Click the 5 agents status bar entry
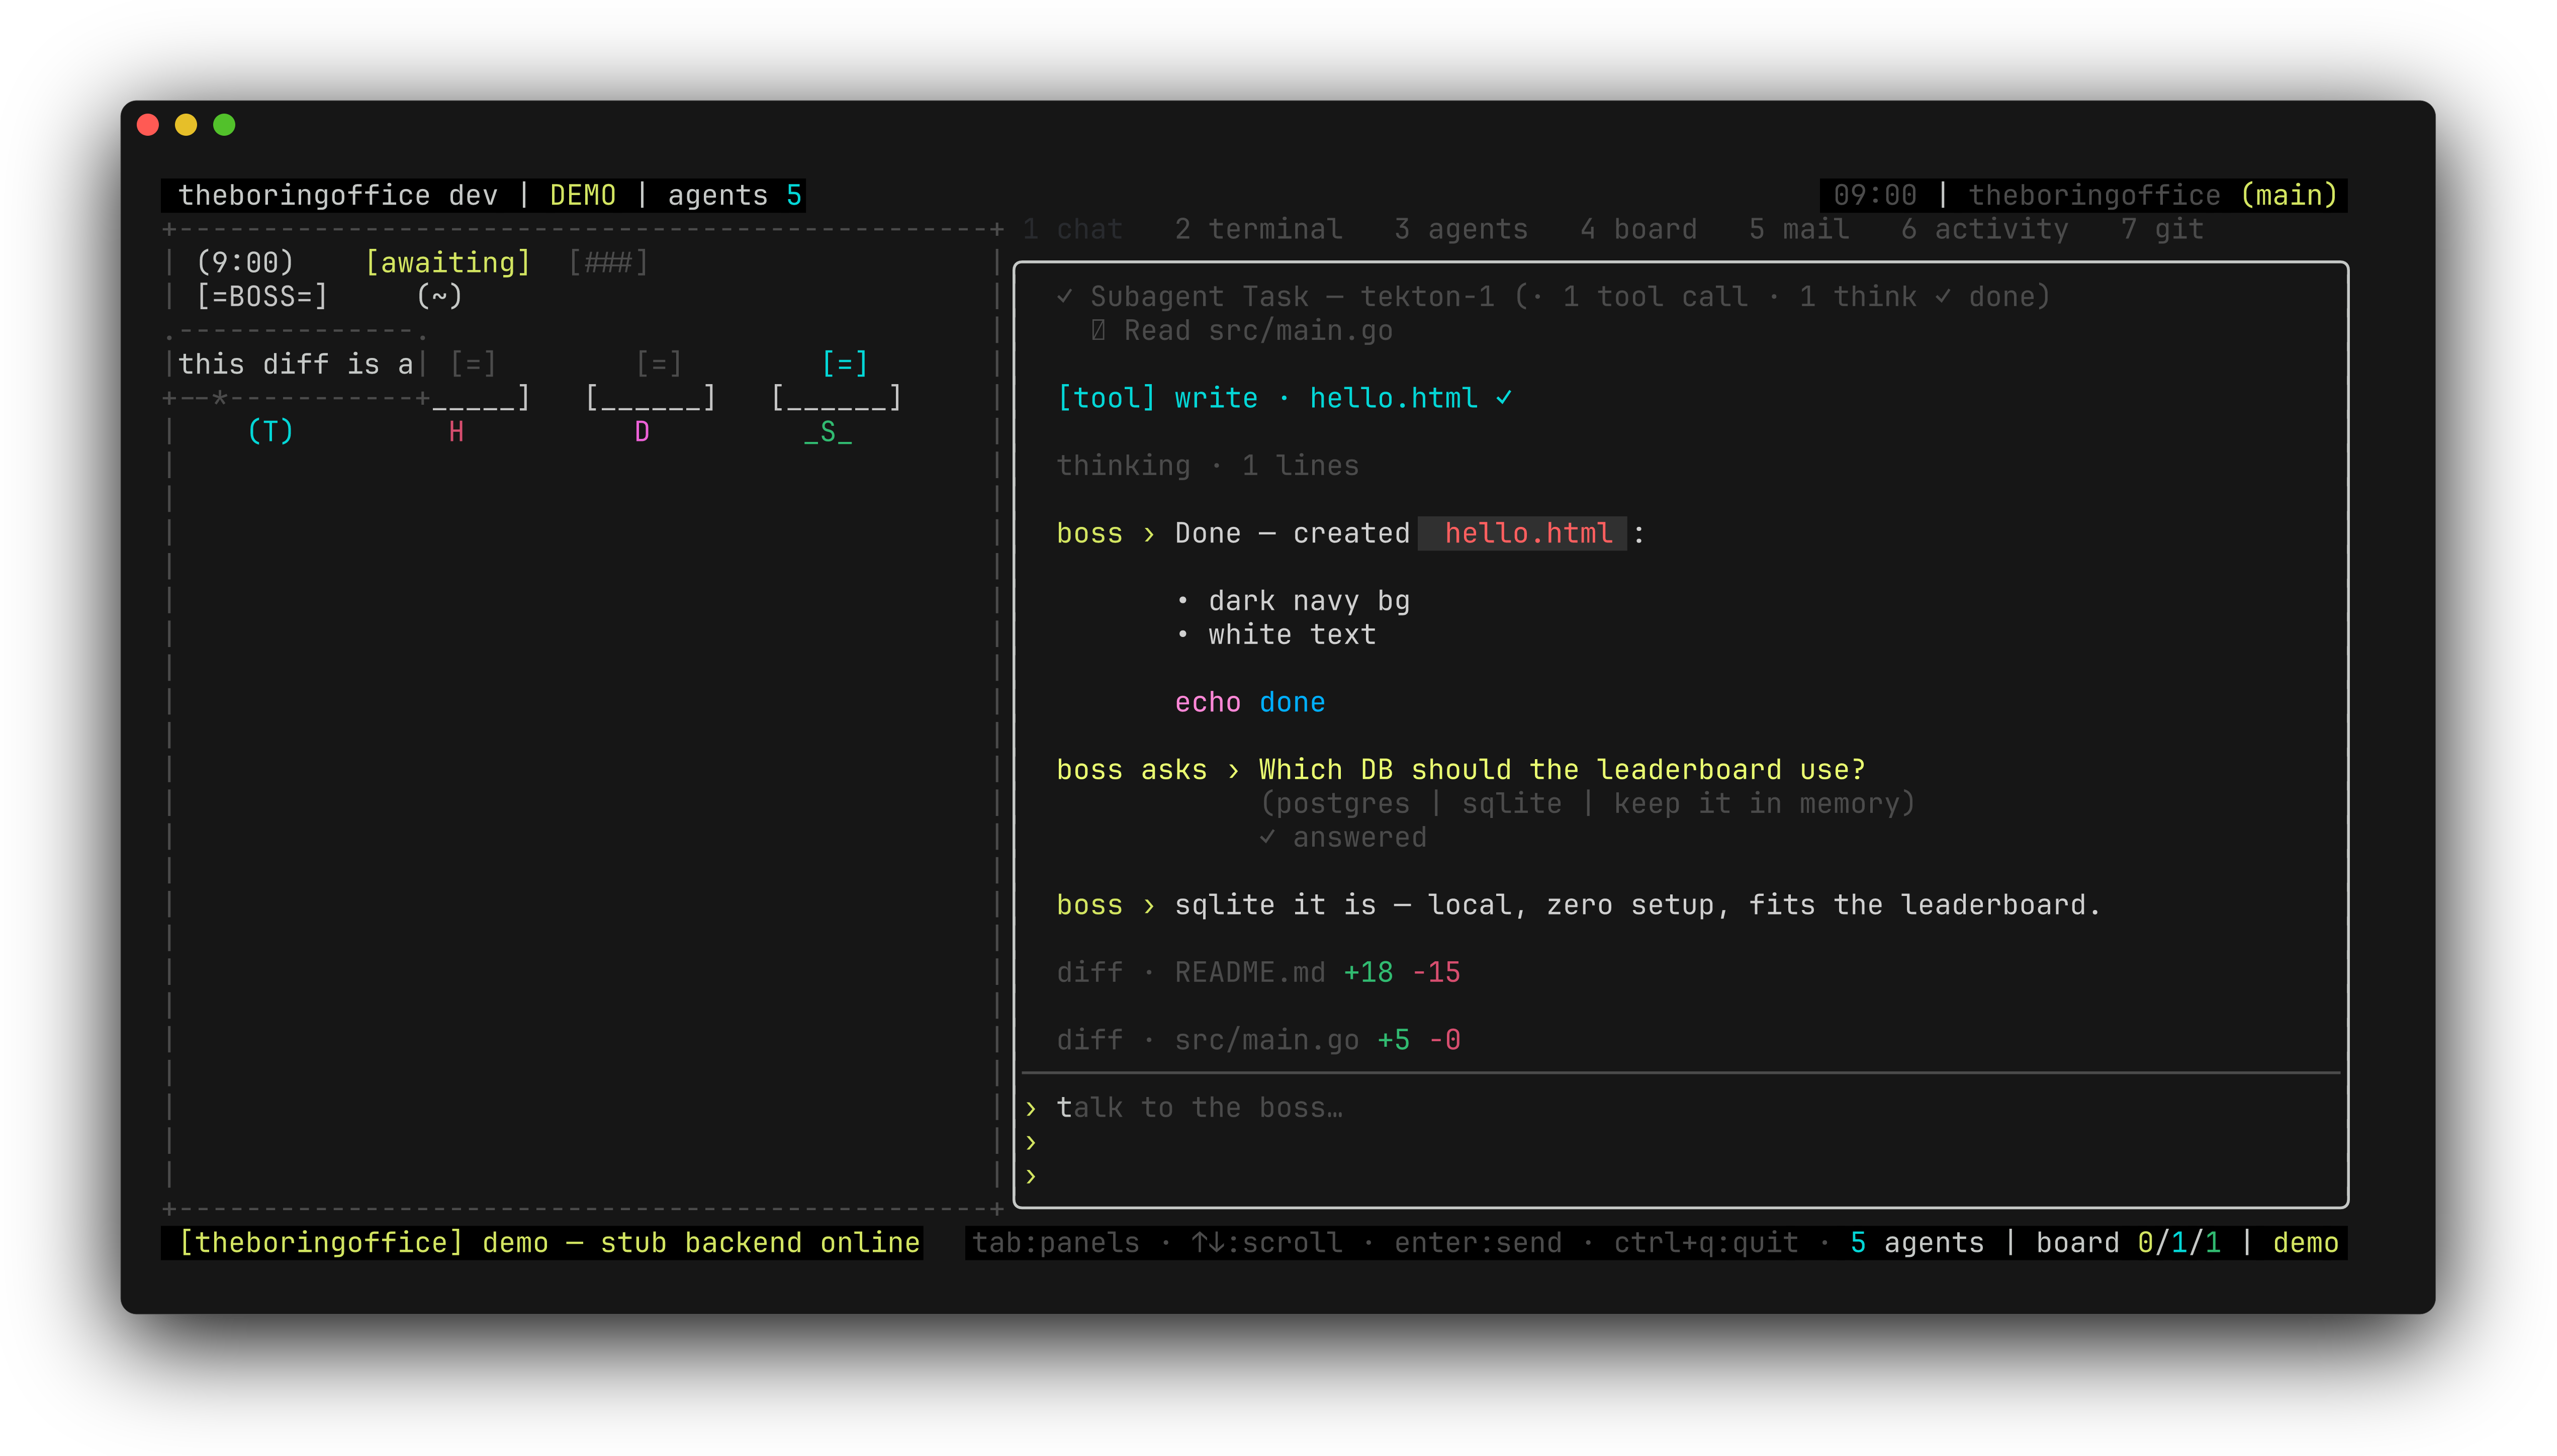This screenshot has width=2557, height=1456. point(1917,1242)
